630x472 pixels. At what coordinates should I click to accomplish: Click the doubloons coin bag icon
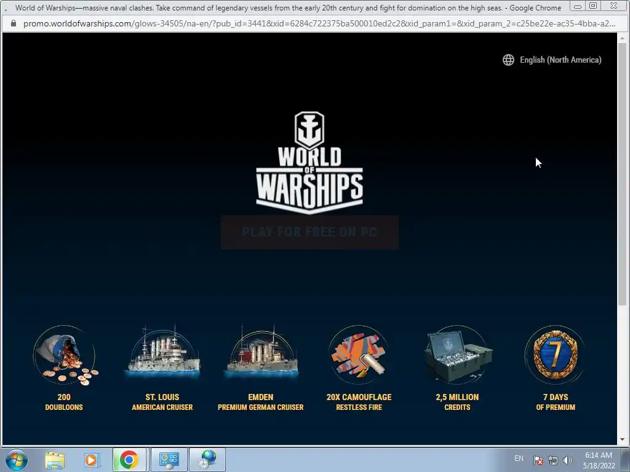65,356
